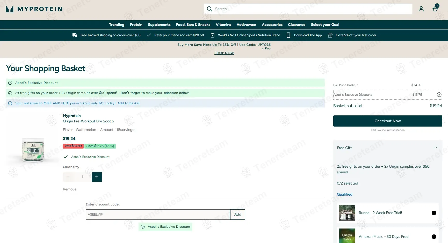Screen dimensions: 448x243
Task: Open the Accessories menu
Action: tap(272, 25)
